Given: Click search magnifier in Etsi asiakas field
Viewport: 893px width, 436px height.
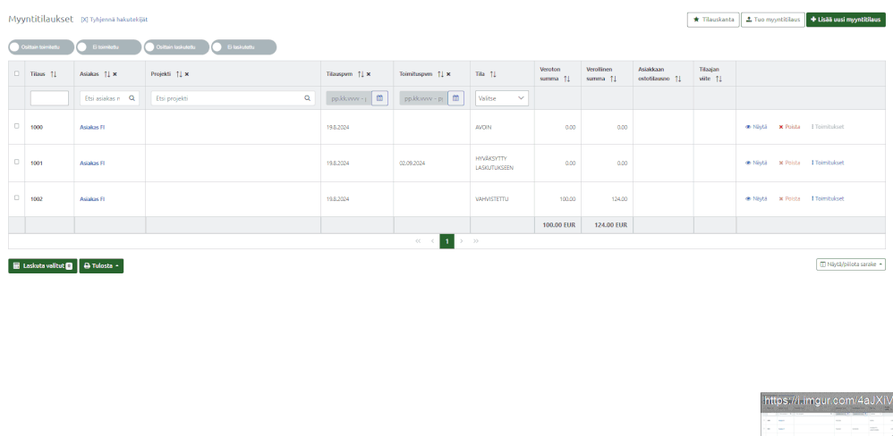Looking at the screenshot, I should 132,98.
